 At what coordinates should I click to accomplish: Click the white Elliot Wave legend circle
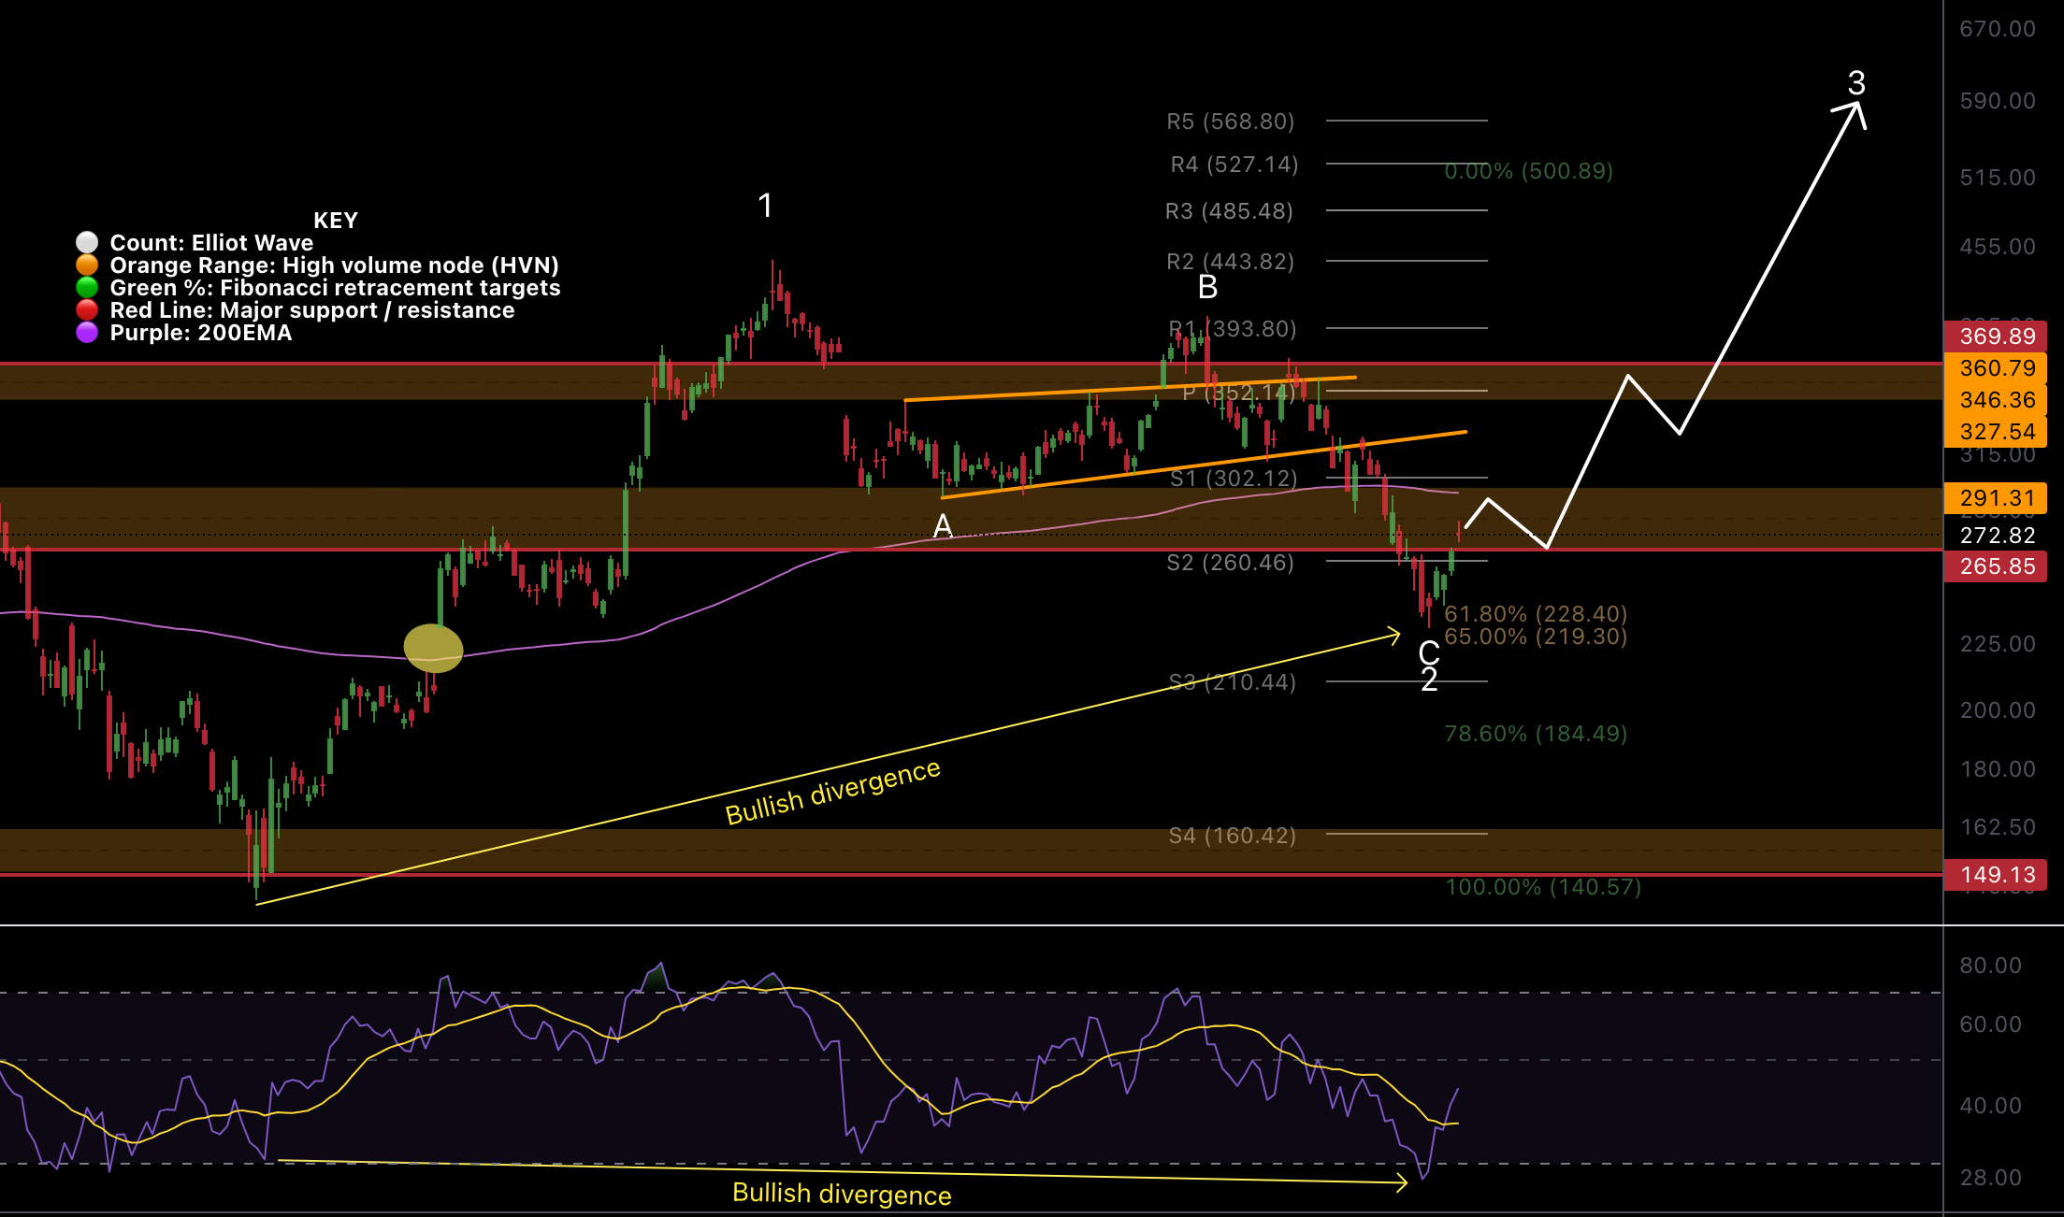tap(87, 243)
